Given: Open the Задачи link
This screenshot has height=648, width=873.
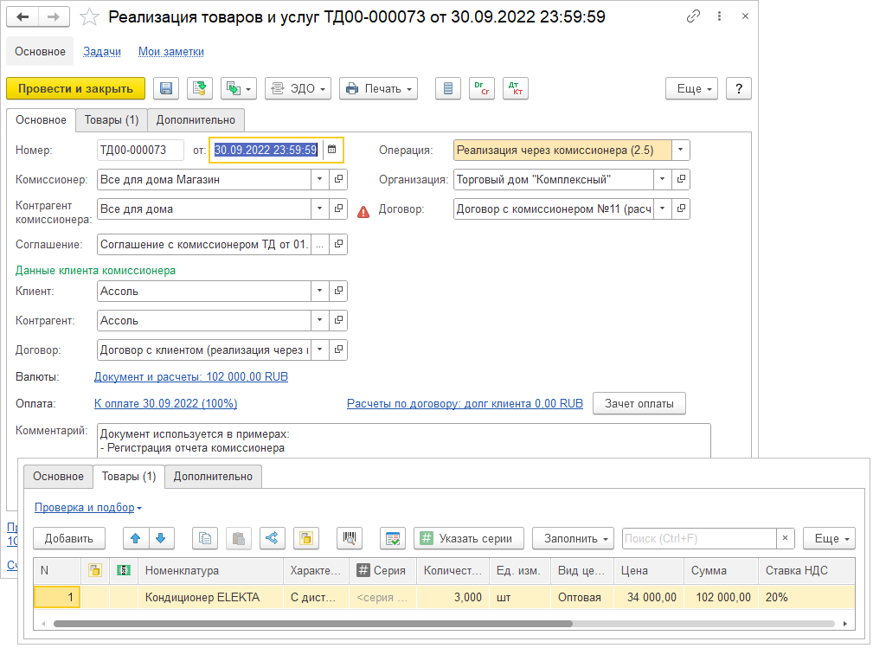Looking at the screenshot, I should pyautogui.click(x=102, y=51).
